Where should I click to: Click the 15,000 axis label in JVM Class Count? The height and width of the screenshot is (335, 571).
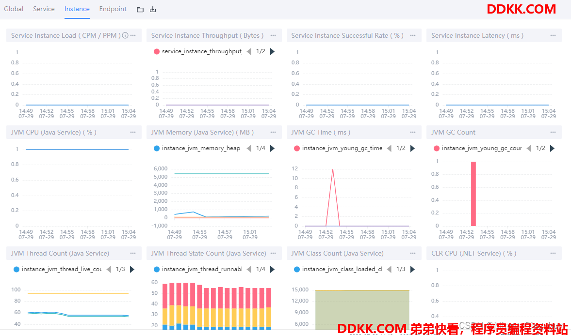[300, 289]
